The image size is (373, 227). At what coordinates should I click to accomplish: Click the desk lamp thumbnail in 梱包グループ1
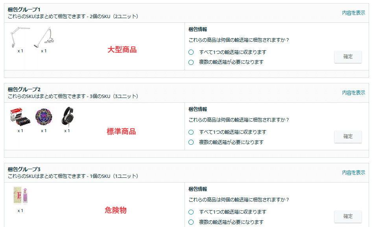[20, 37]
